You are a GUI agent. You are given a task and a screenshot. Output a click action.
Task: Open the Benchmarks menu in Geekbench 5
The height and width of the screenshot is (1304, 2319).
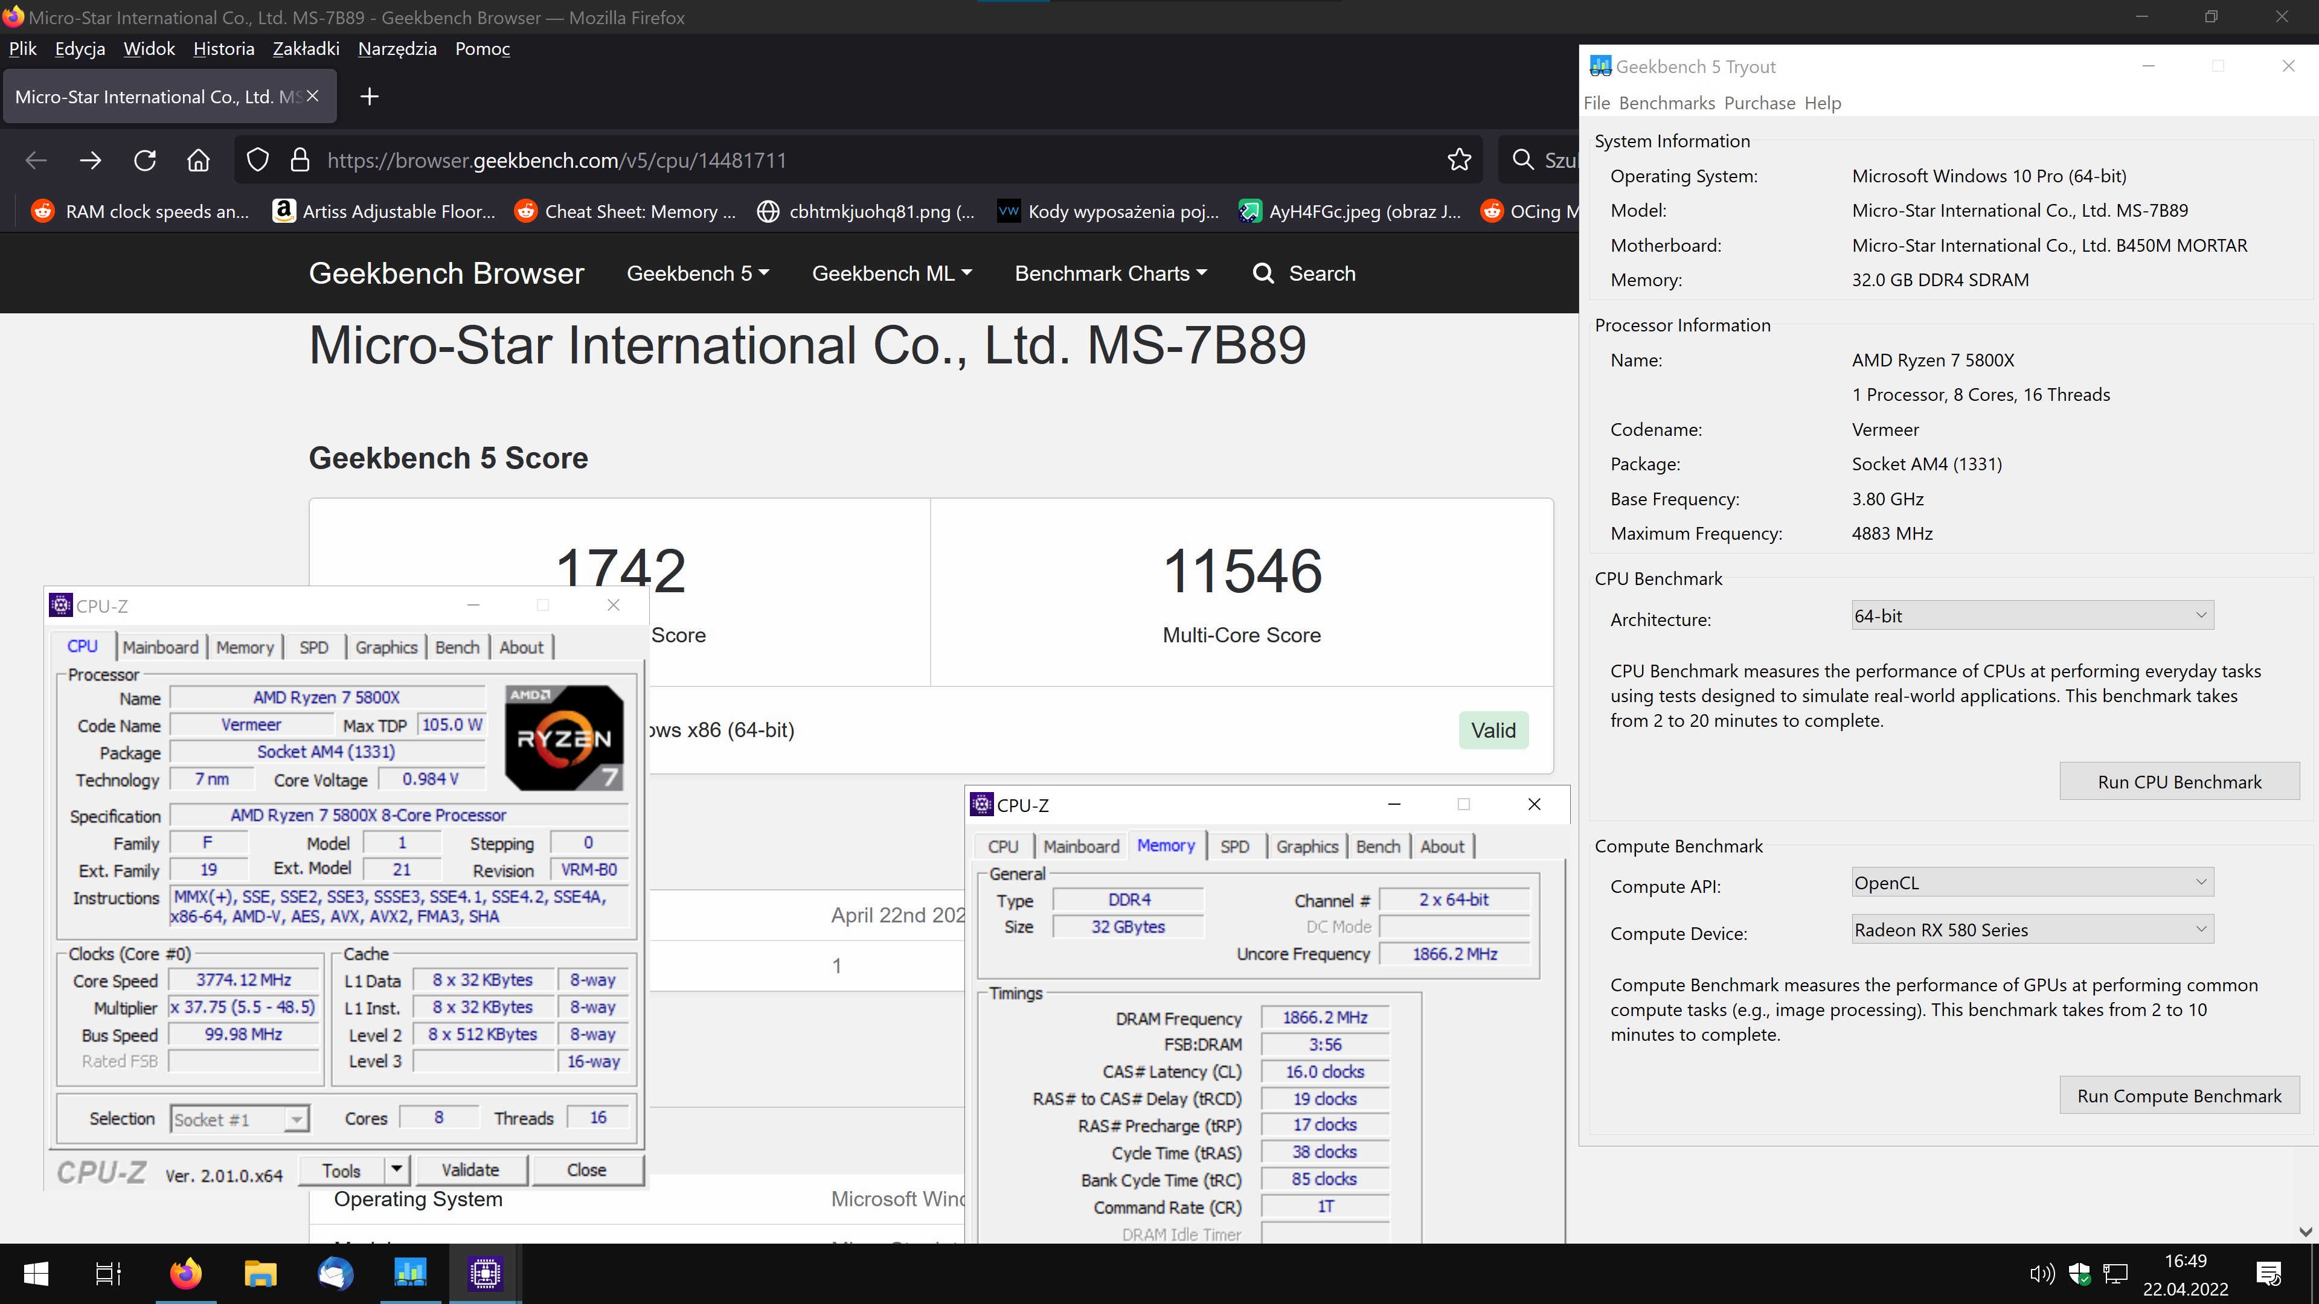point(1666,103)
